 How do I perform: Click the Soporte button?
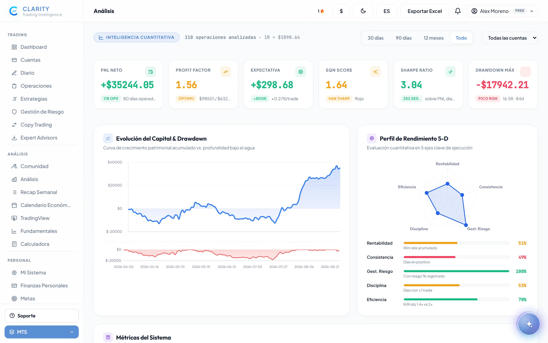tap(42, 316)
